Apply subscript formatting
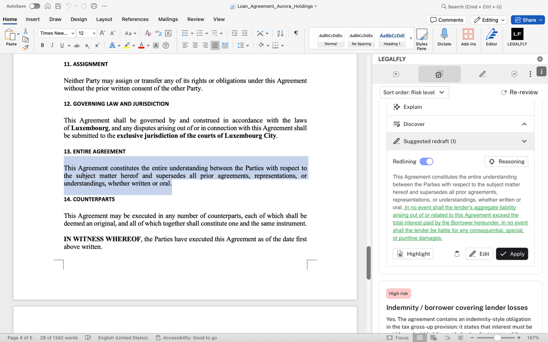Image resolution: width=548 pixels, height=342 pixels. 87,45
